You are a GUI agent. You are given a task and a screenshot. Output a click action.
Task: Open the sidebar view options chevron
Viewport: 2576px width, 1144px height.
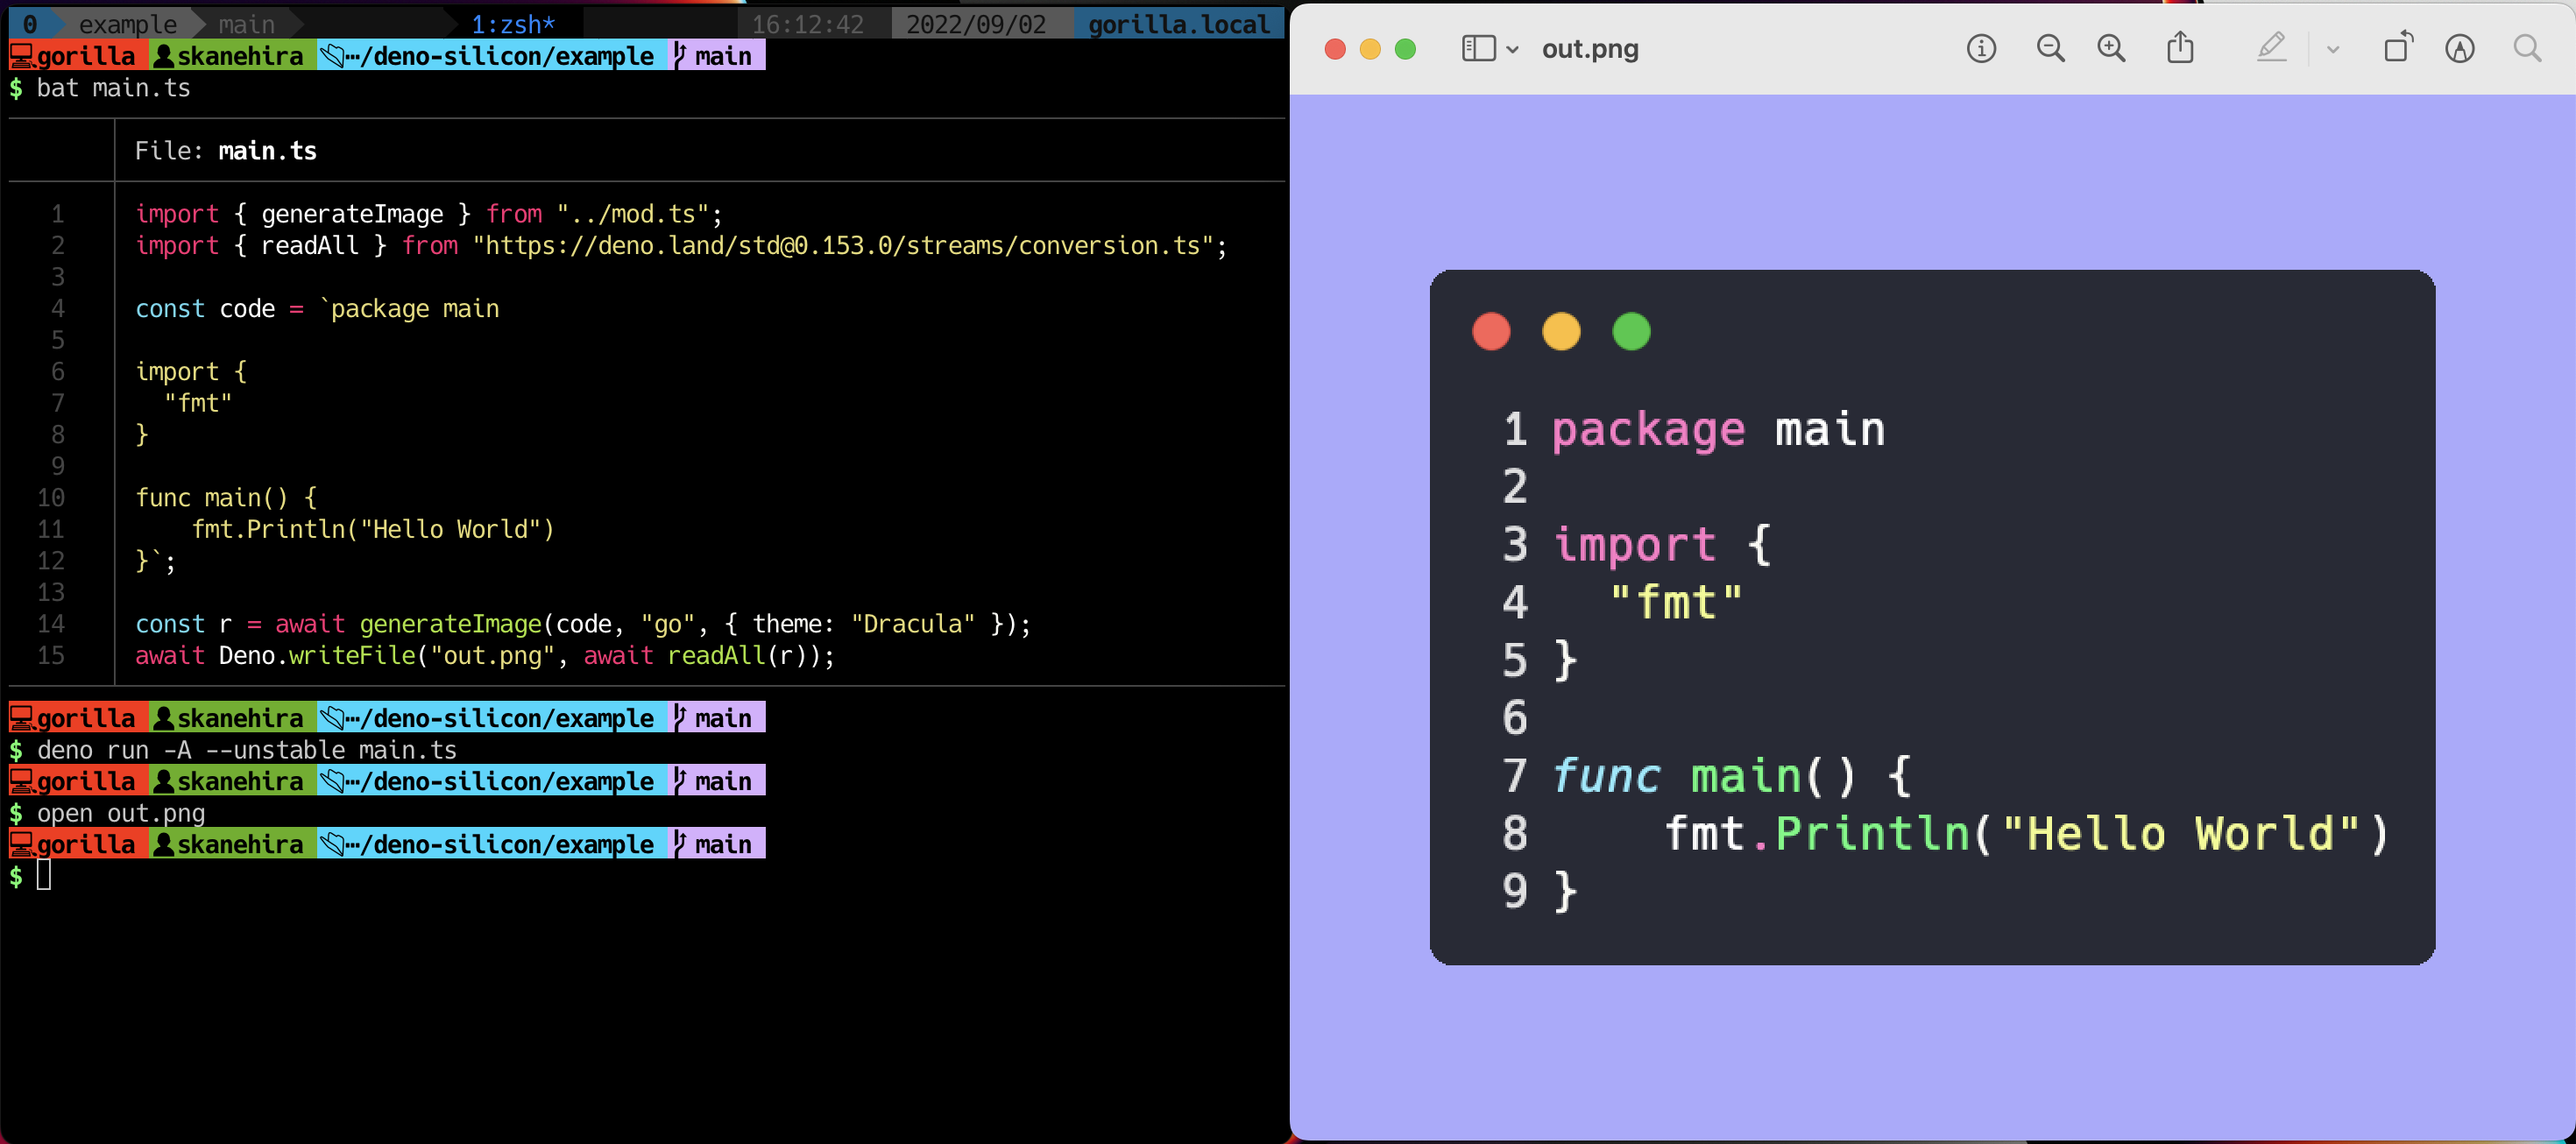(x=1513, y=49)
